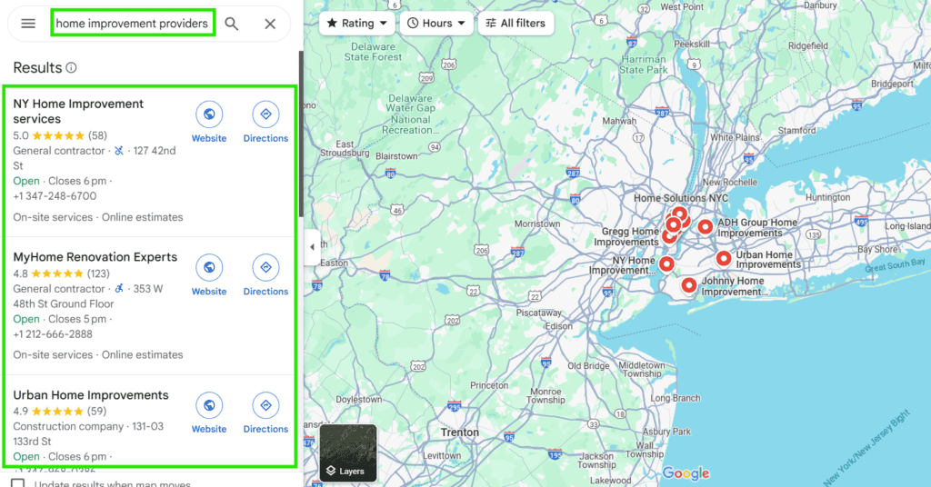The image size is (931, 487).
Task: Open Website for MyHome Renovation Experts
Action: click(209, 275)
